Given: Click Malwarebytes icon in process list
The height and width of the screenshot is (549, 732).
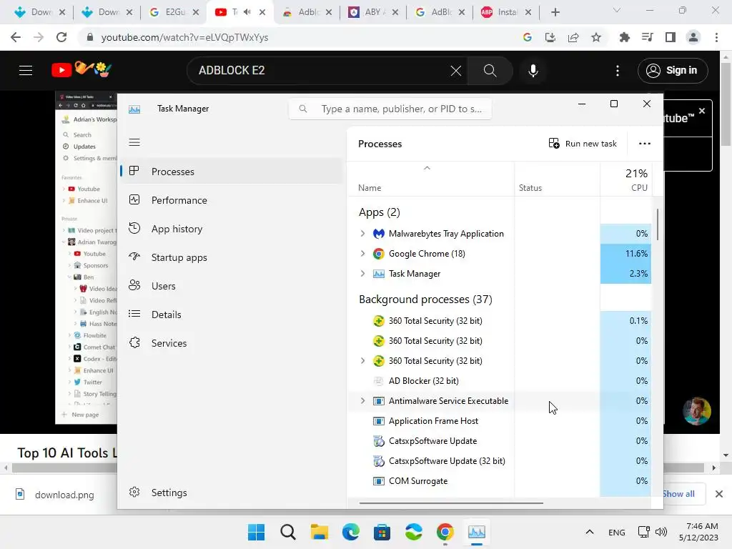Looking at the screenshot, I should [379, 234].
